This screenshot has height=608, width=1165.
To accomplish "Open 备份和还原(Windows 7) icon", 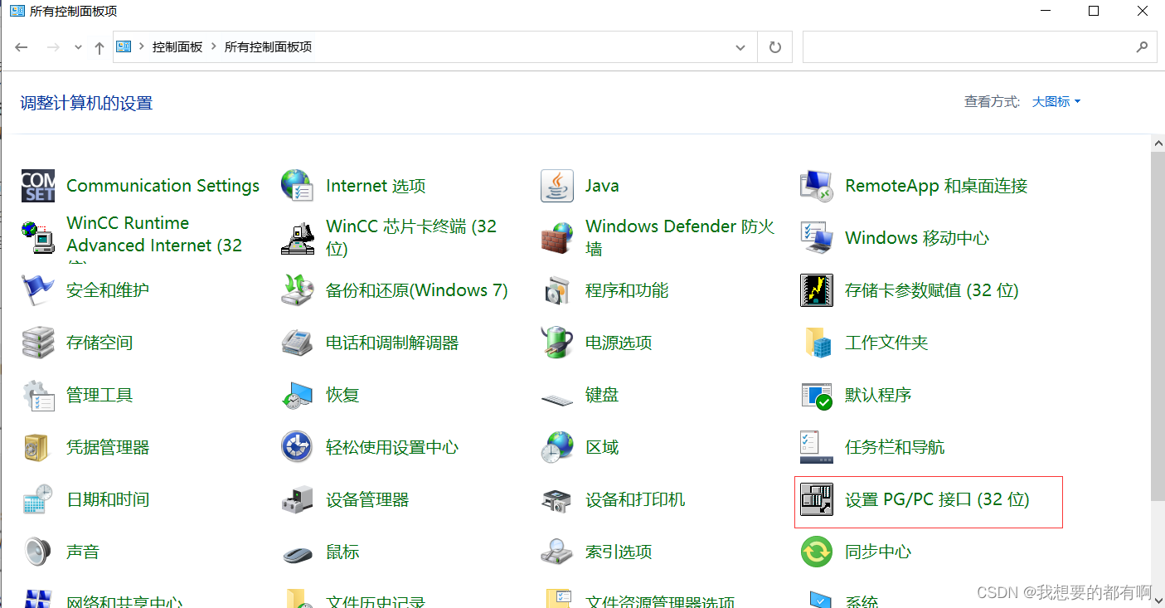I will click(x=297, y=290).
